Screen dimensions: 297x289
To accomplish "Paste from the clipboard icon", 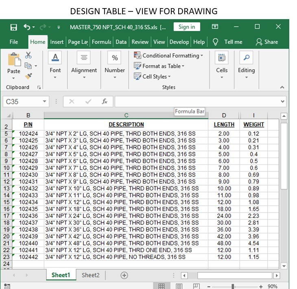I will coord(14,59).
